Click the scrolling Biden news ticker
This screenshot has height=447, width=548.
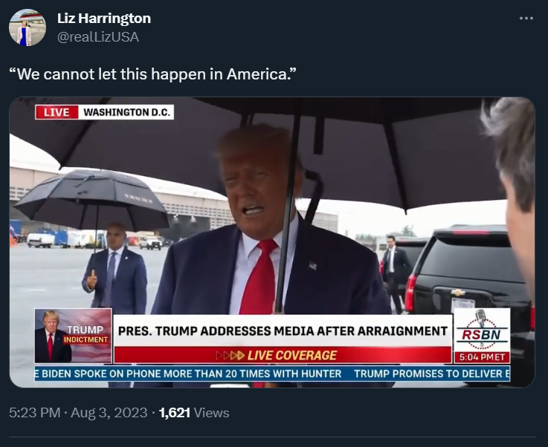[189, 373]
